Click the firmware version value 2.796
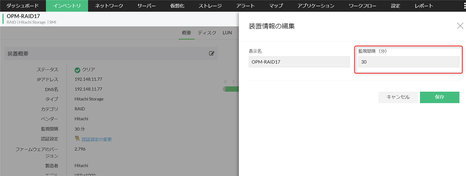Viewport: 466px width, 176px height. pos(80,149)
